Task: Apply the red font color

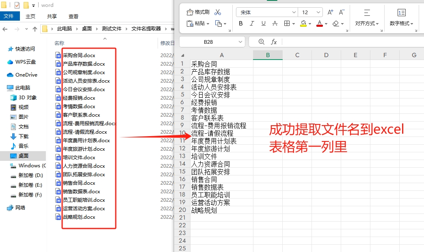Action: pyautogui.click(x=320, y=23)
